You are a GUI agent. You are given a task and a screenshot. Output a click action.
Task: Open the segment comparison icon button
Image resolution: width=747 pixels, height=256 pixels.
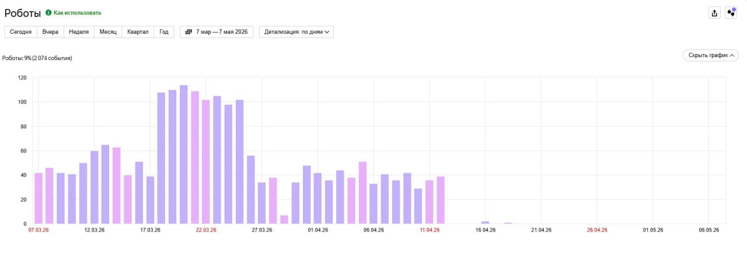[731, 13]
